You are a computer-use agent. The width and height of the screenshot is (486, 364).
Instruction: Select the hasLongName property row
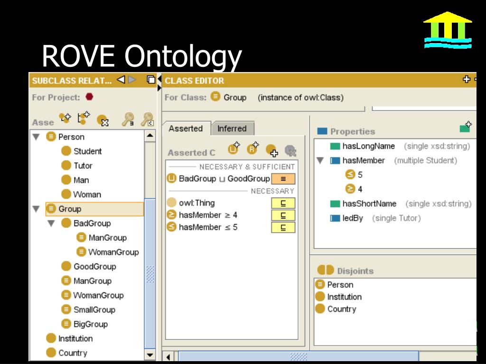(x=400, y=146)
